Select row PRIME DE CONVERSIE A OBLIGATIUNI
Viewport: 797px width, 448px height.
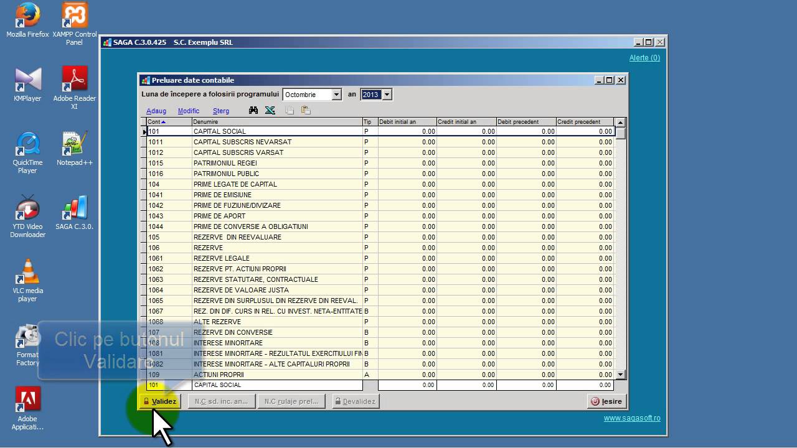[x=377, y=226]
